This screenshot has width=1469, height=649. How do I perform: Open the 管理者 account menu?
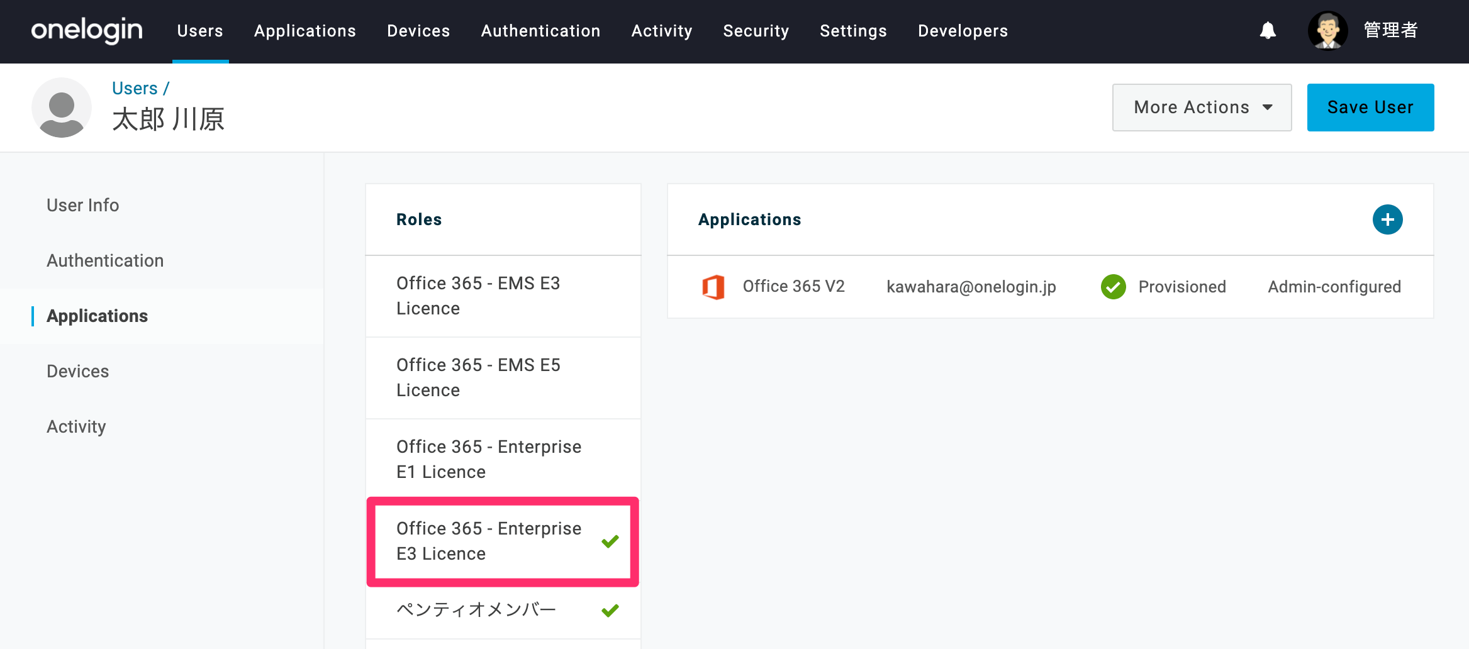click(1390, 30)
